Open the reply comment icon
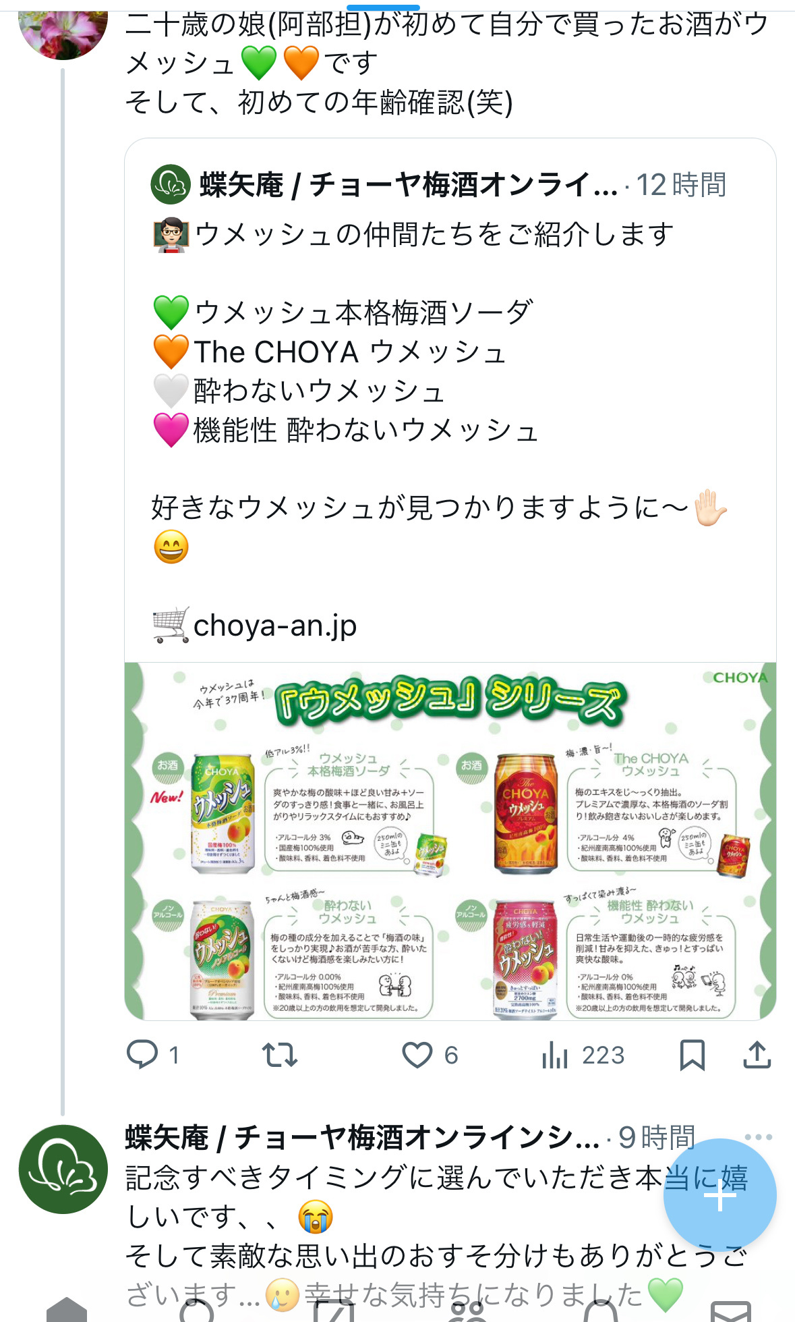795x1322 pixels. pos(142,1055)
